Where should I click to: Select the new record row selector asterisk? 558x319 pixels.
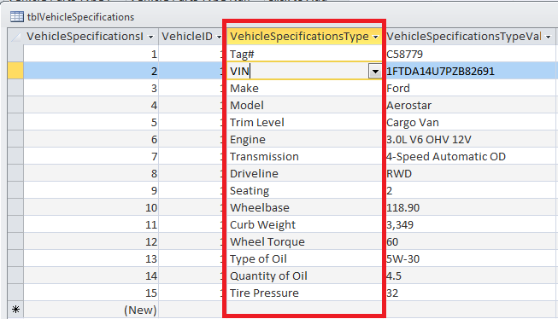15,310
